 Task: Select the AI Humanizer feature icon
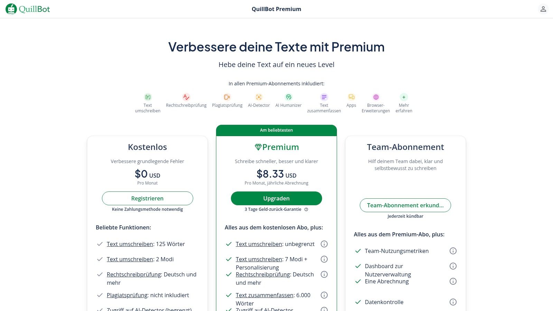coord(289,97)
